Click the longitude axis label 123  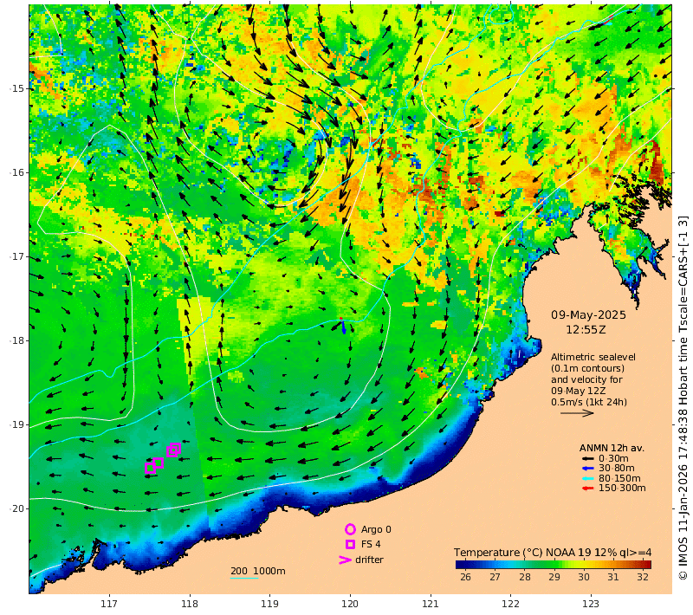[591, 604]
